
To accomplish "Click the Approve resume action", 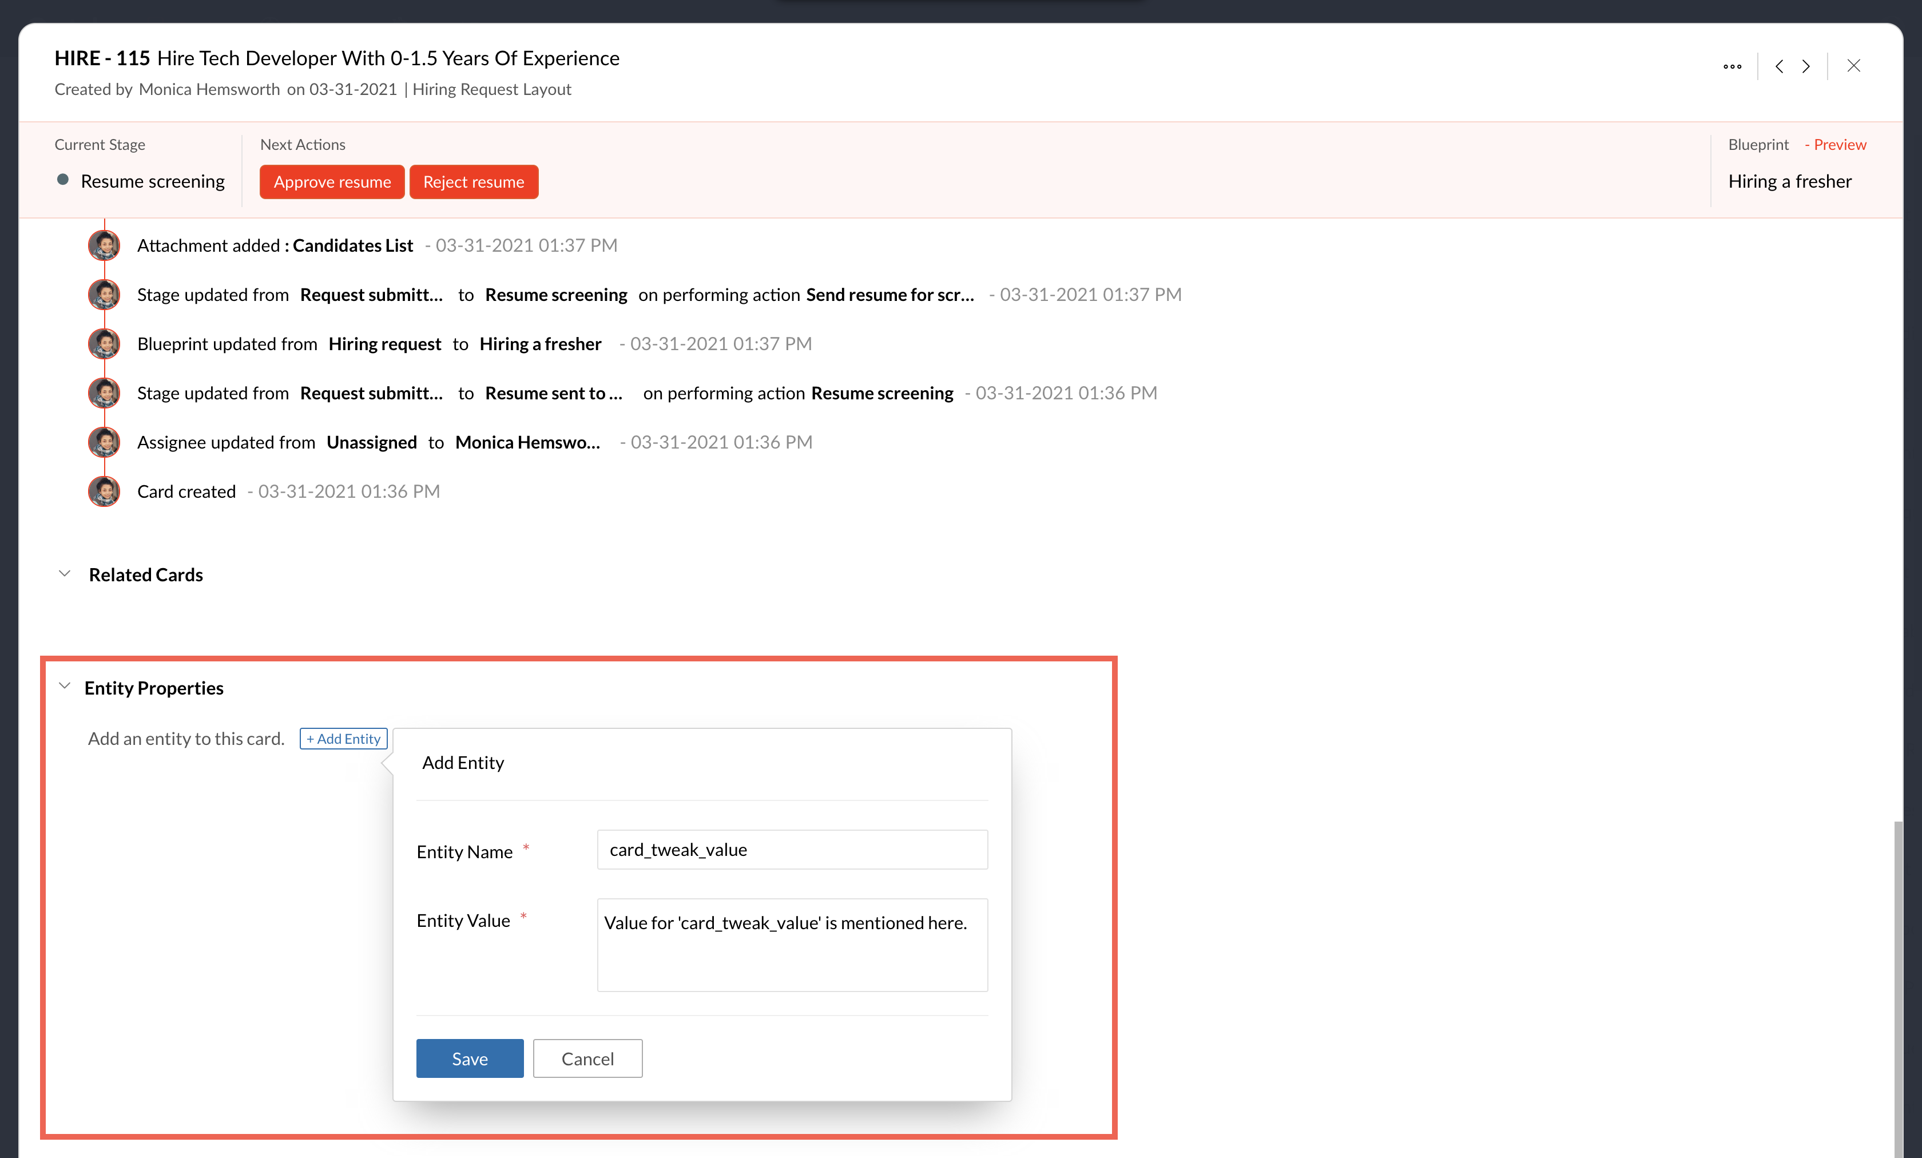I will (332, 182).
